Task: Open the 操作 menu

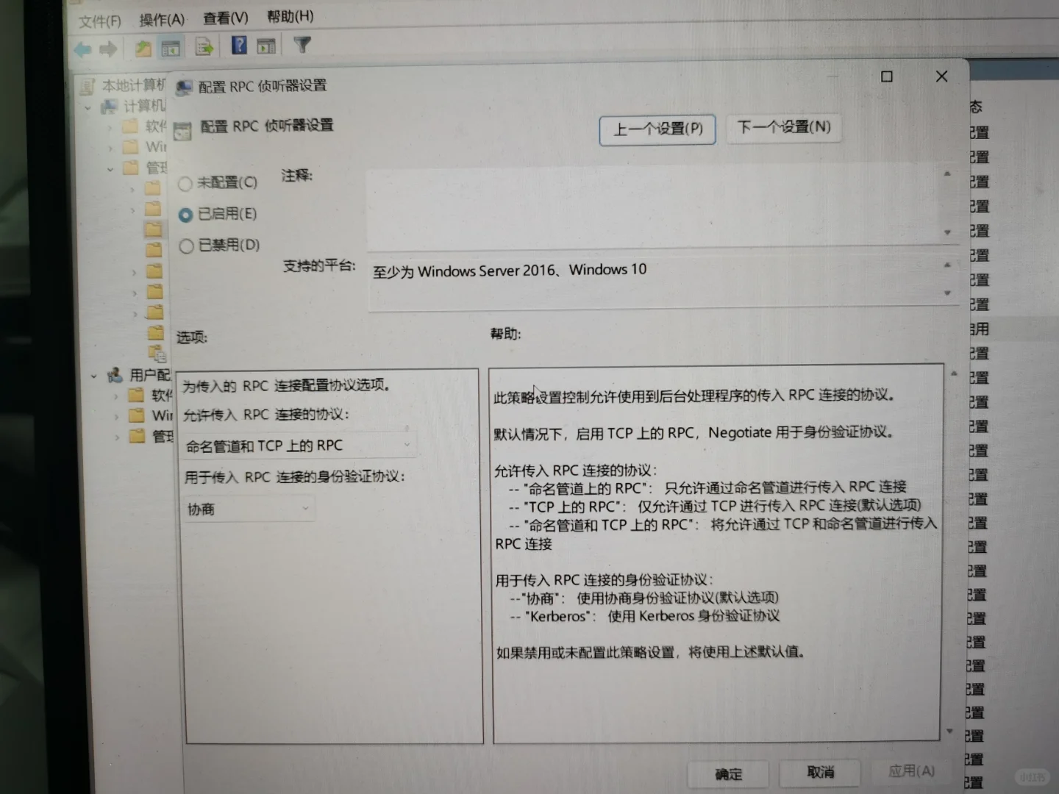Action: tap(160, 16)
